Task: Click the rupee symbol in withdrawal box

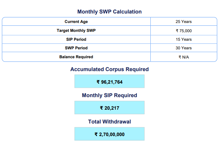Action: pos(96,134)
